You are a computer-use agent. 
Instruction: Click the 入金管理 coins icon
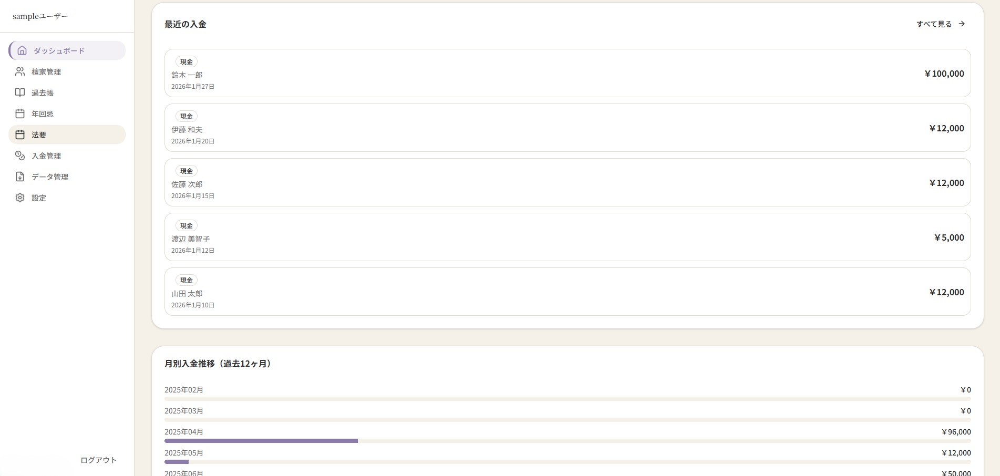pos(20,156)
